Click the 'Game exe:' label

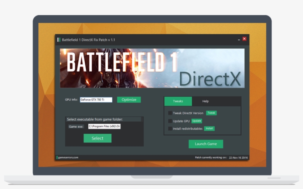pos(76,127)
